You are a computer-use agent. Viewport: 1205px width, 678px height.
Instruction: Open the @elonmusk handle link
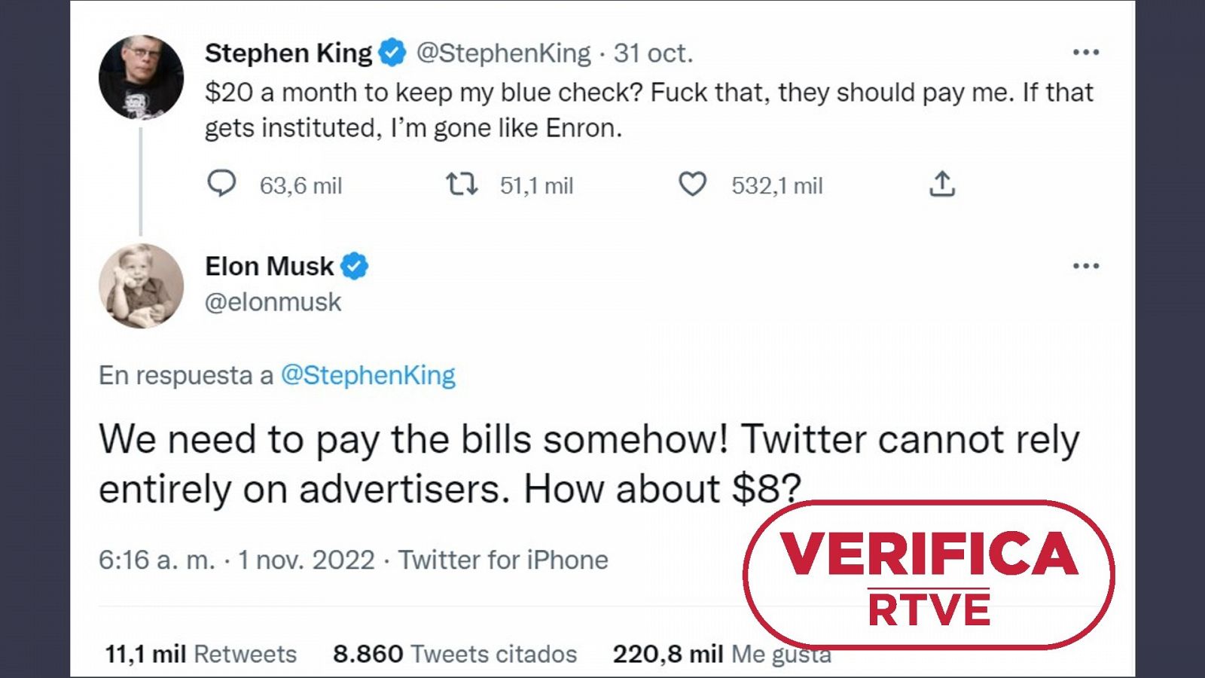[273, 302]
